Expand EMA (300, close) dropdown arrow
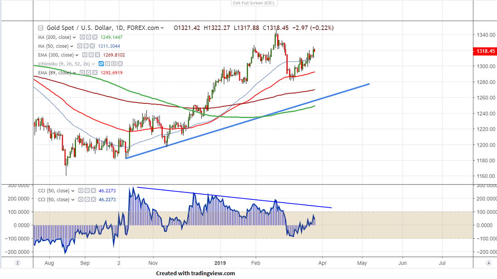 coord(77,55)
